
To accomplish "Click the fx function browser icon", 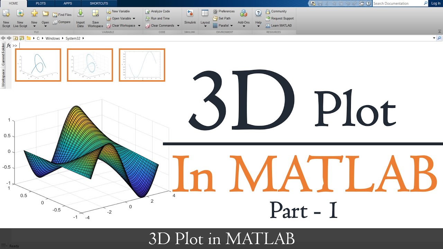I will (9, 45).
